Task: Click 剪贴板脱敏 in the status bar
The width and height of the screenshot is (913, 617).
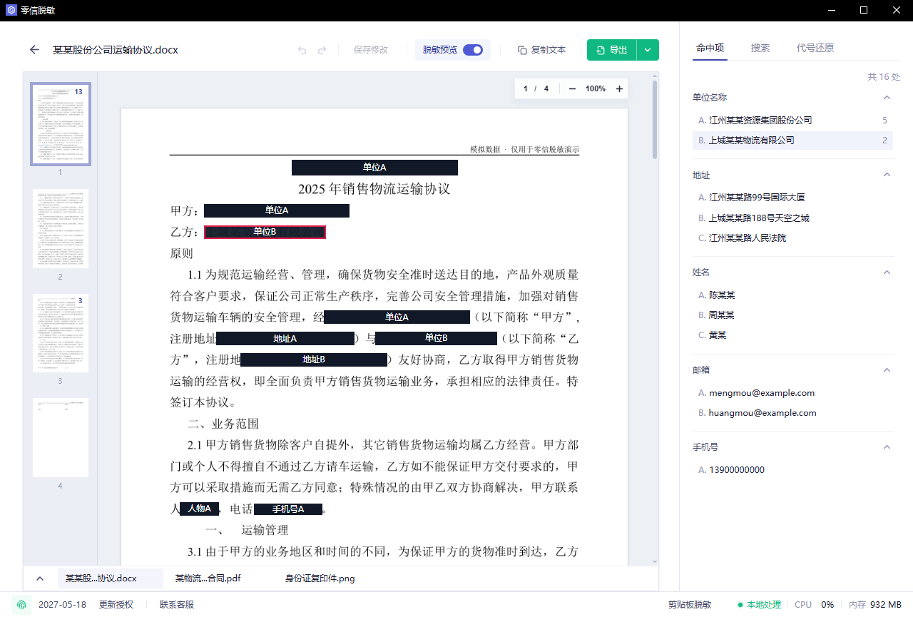Action: 690,605
